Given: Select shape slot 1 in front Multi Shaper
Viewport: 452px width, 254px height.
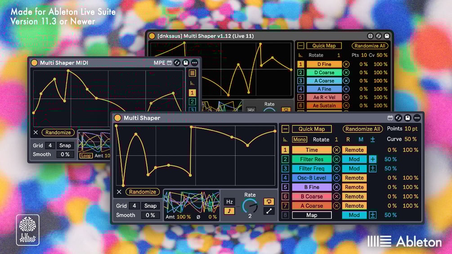Looking at the screenshot, I should (285, 150).
